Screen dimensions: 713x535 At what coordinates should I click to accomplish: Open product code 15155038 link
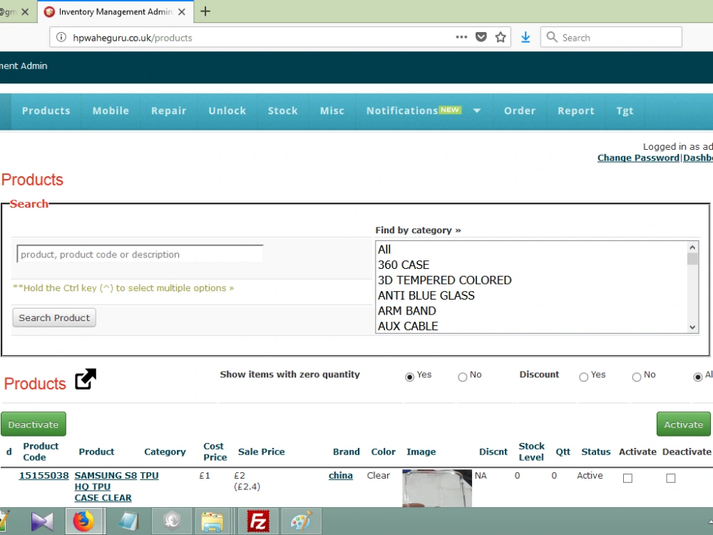(43, 475)
